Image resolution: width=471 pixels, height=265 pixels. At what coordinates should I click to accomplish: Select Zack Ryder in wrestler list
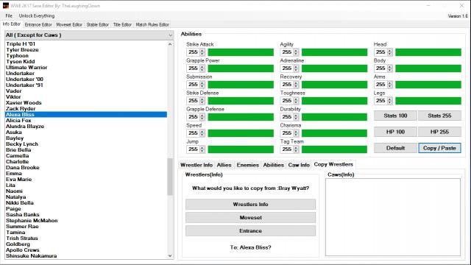point(86,109)
